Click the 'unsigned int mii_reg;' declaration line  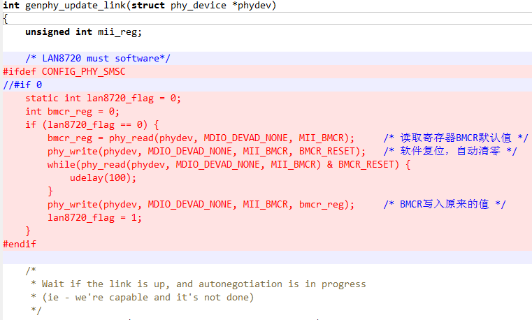[83, 32]
